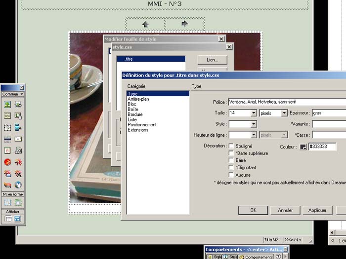Click the right arrow navigation image on page
346x259 pixels.
click(184, 24)
